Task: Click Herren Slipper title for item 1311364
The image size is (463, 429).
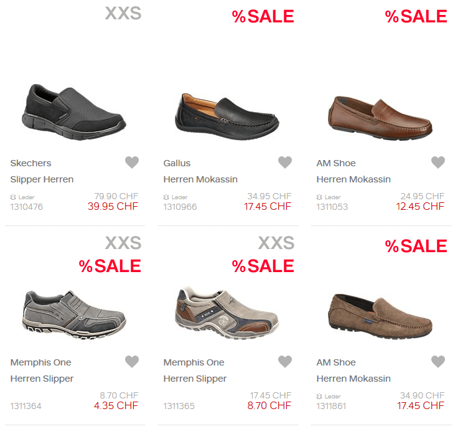Action: [42, 379]
